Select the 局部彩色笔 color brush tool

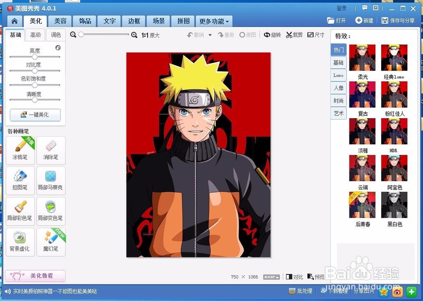[20, 212]
